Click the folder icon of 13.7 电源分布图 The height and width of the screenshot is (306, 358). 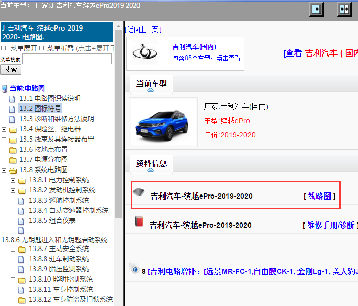[13, 160]
